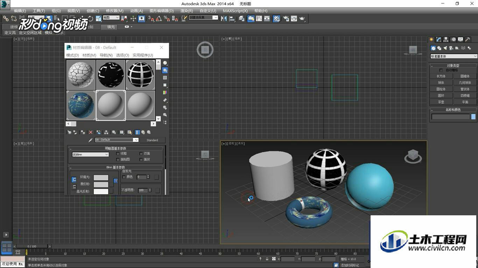Image resolution: width=478 pixels, height=268 pixels.
Task: Click the Mirror tool in main toolbar
Action: [224, 18]
